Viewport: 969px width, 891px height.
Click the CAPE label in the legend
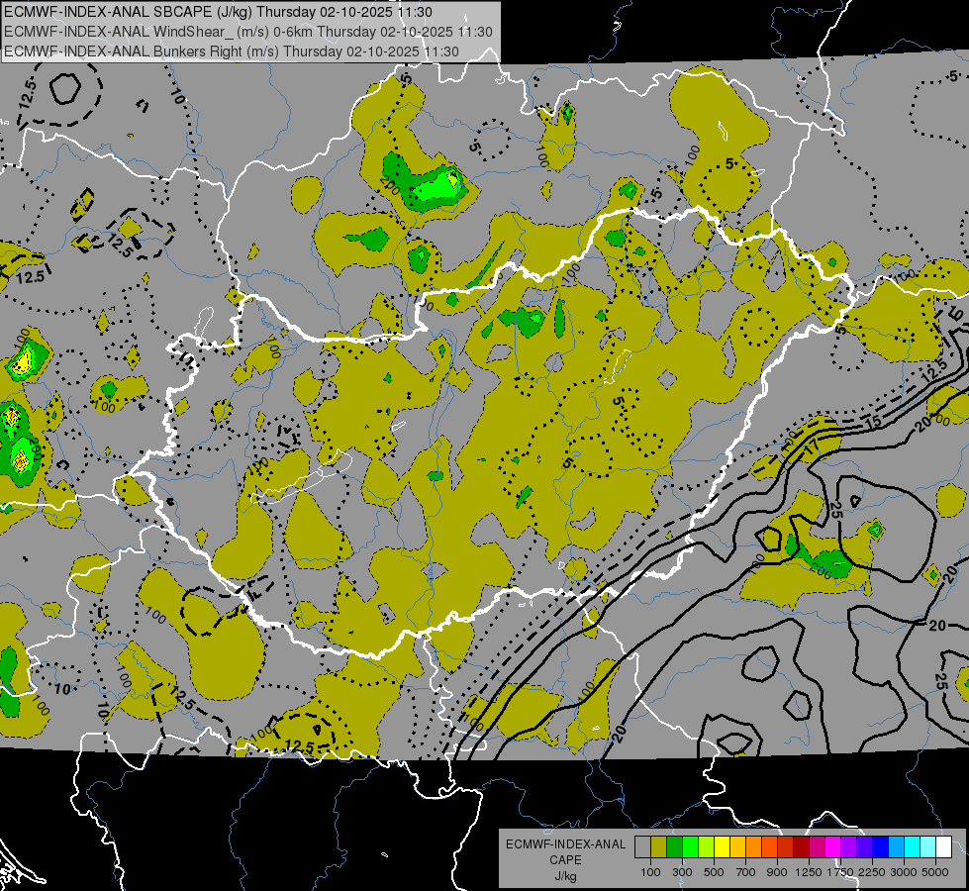point(565,859)
